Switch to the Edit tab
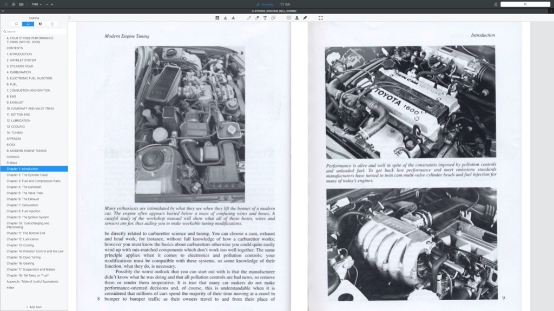 pyautogui.click(x=285, y=4)
